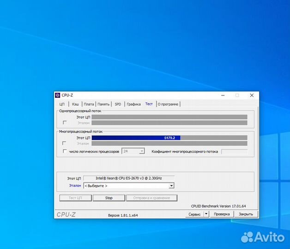The width and height of the screenshot is (290, 249).
Task: Minimize the CPU-Z window
Action: point(223,95)
